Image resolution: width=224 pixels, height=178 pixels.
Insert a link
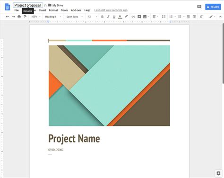[133, 17]
